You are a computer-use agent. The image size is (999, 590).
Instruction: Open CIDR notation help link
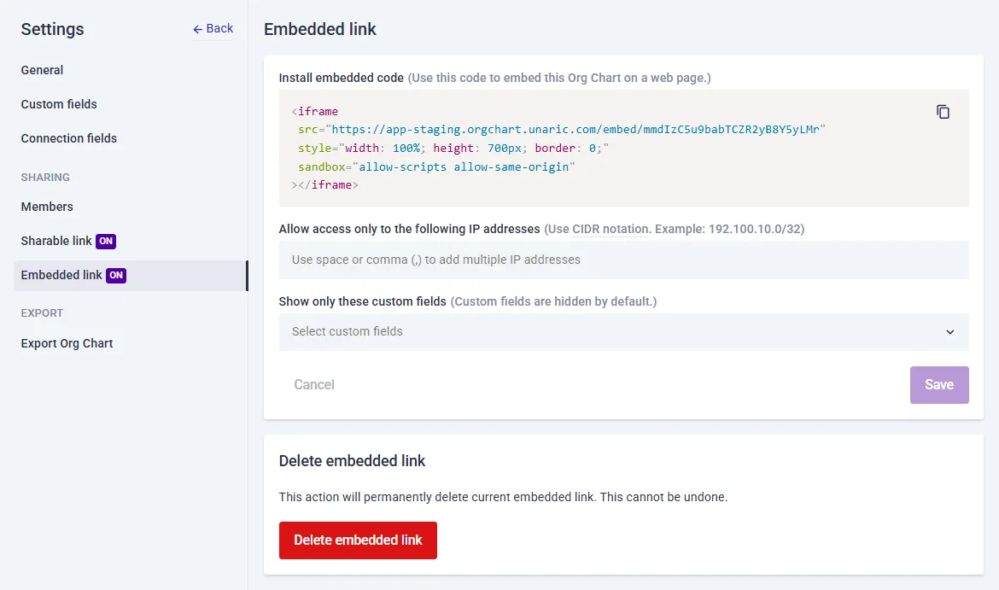point(610,229)
